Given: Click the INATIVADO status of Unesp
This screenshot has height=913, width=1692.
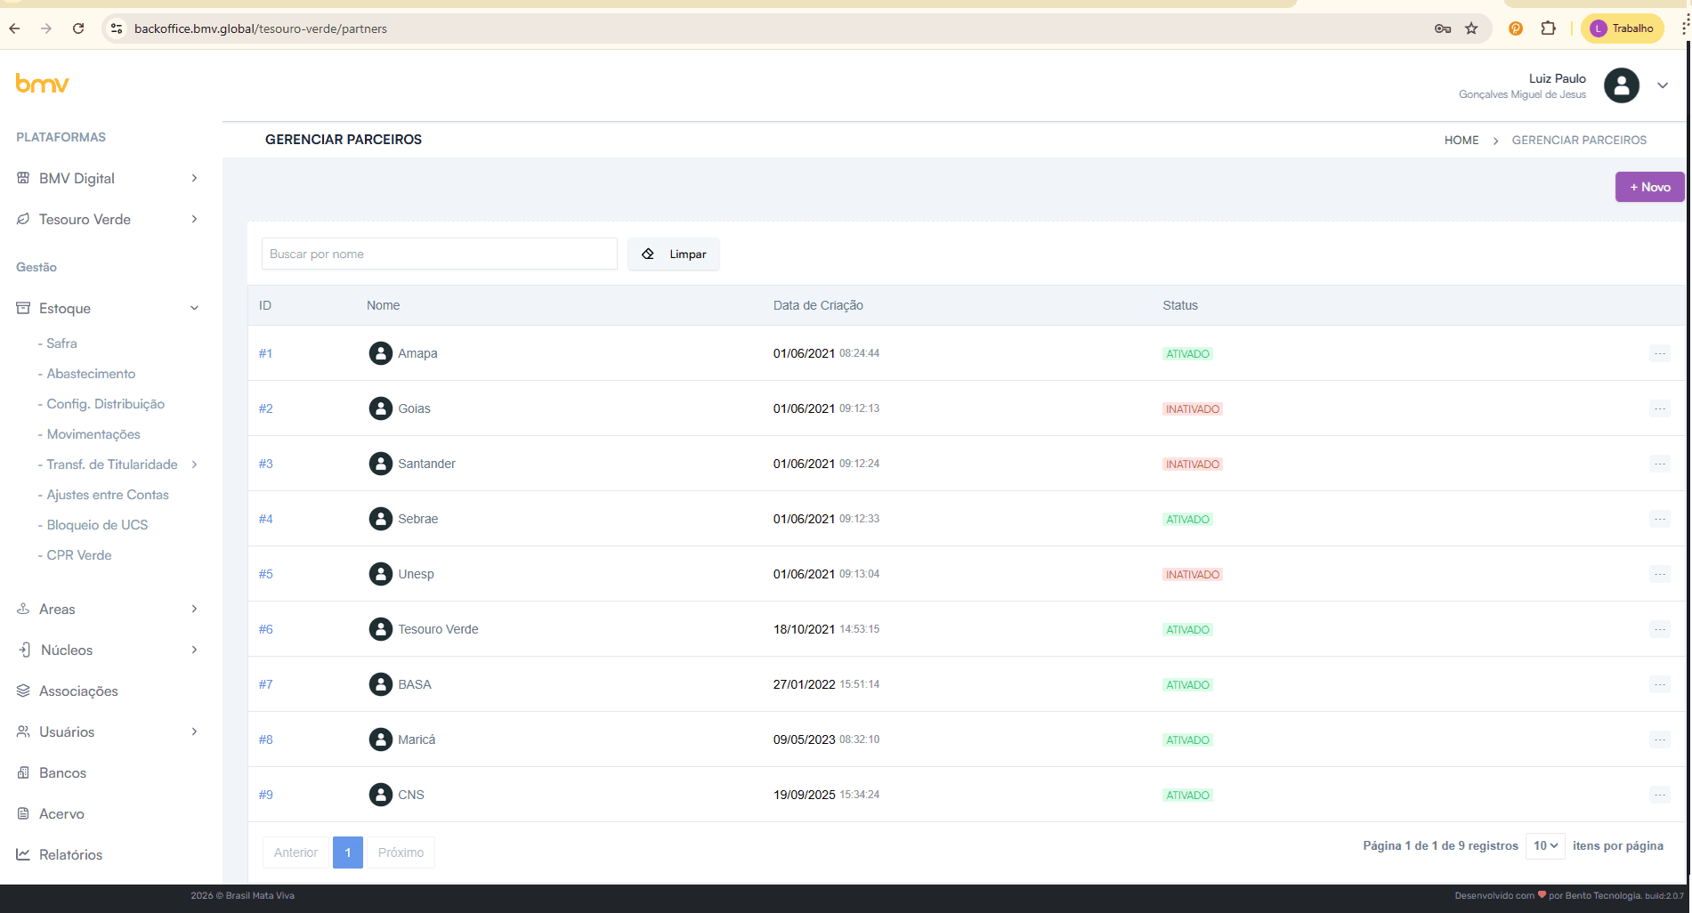Looking at the screenshot, I should (x=1192, y=574).
